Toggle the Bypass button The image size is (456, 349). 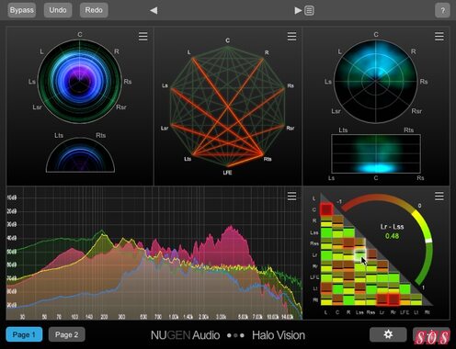pos(22,10)
